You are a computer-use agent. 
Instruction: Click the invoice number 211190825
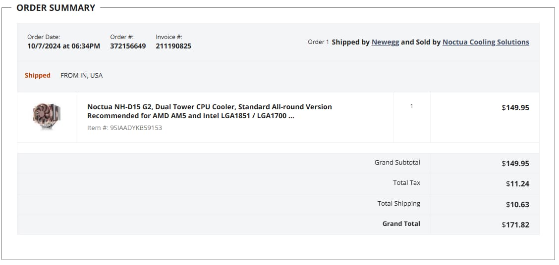click(x=173, y=46)
